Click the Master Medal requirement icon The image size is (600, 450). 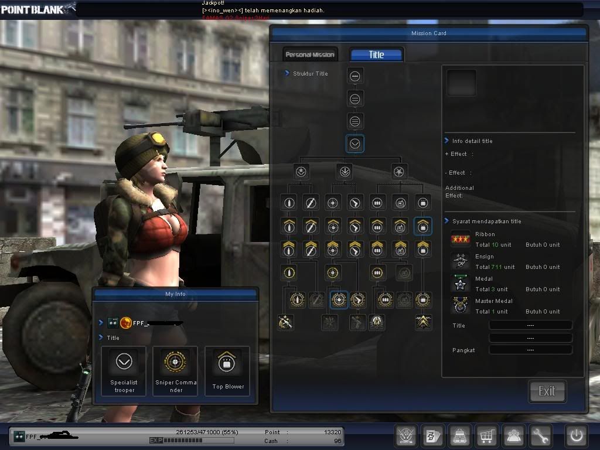pos(461,306)
